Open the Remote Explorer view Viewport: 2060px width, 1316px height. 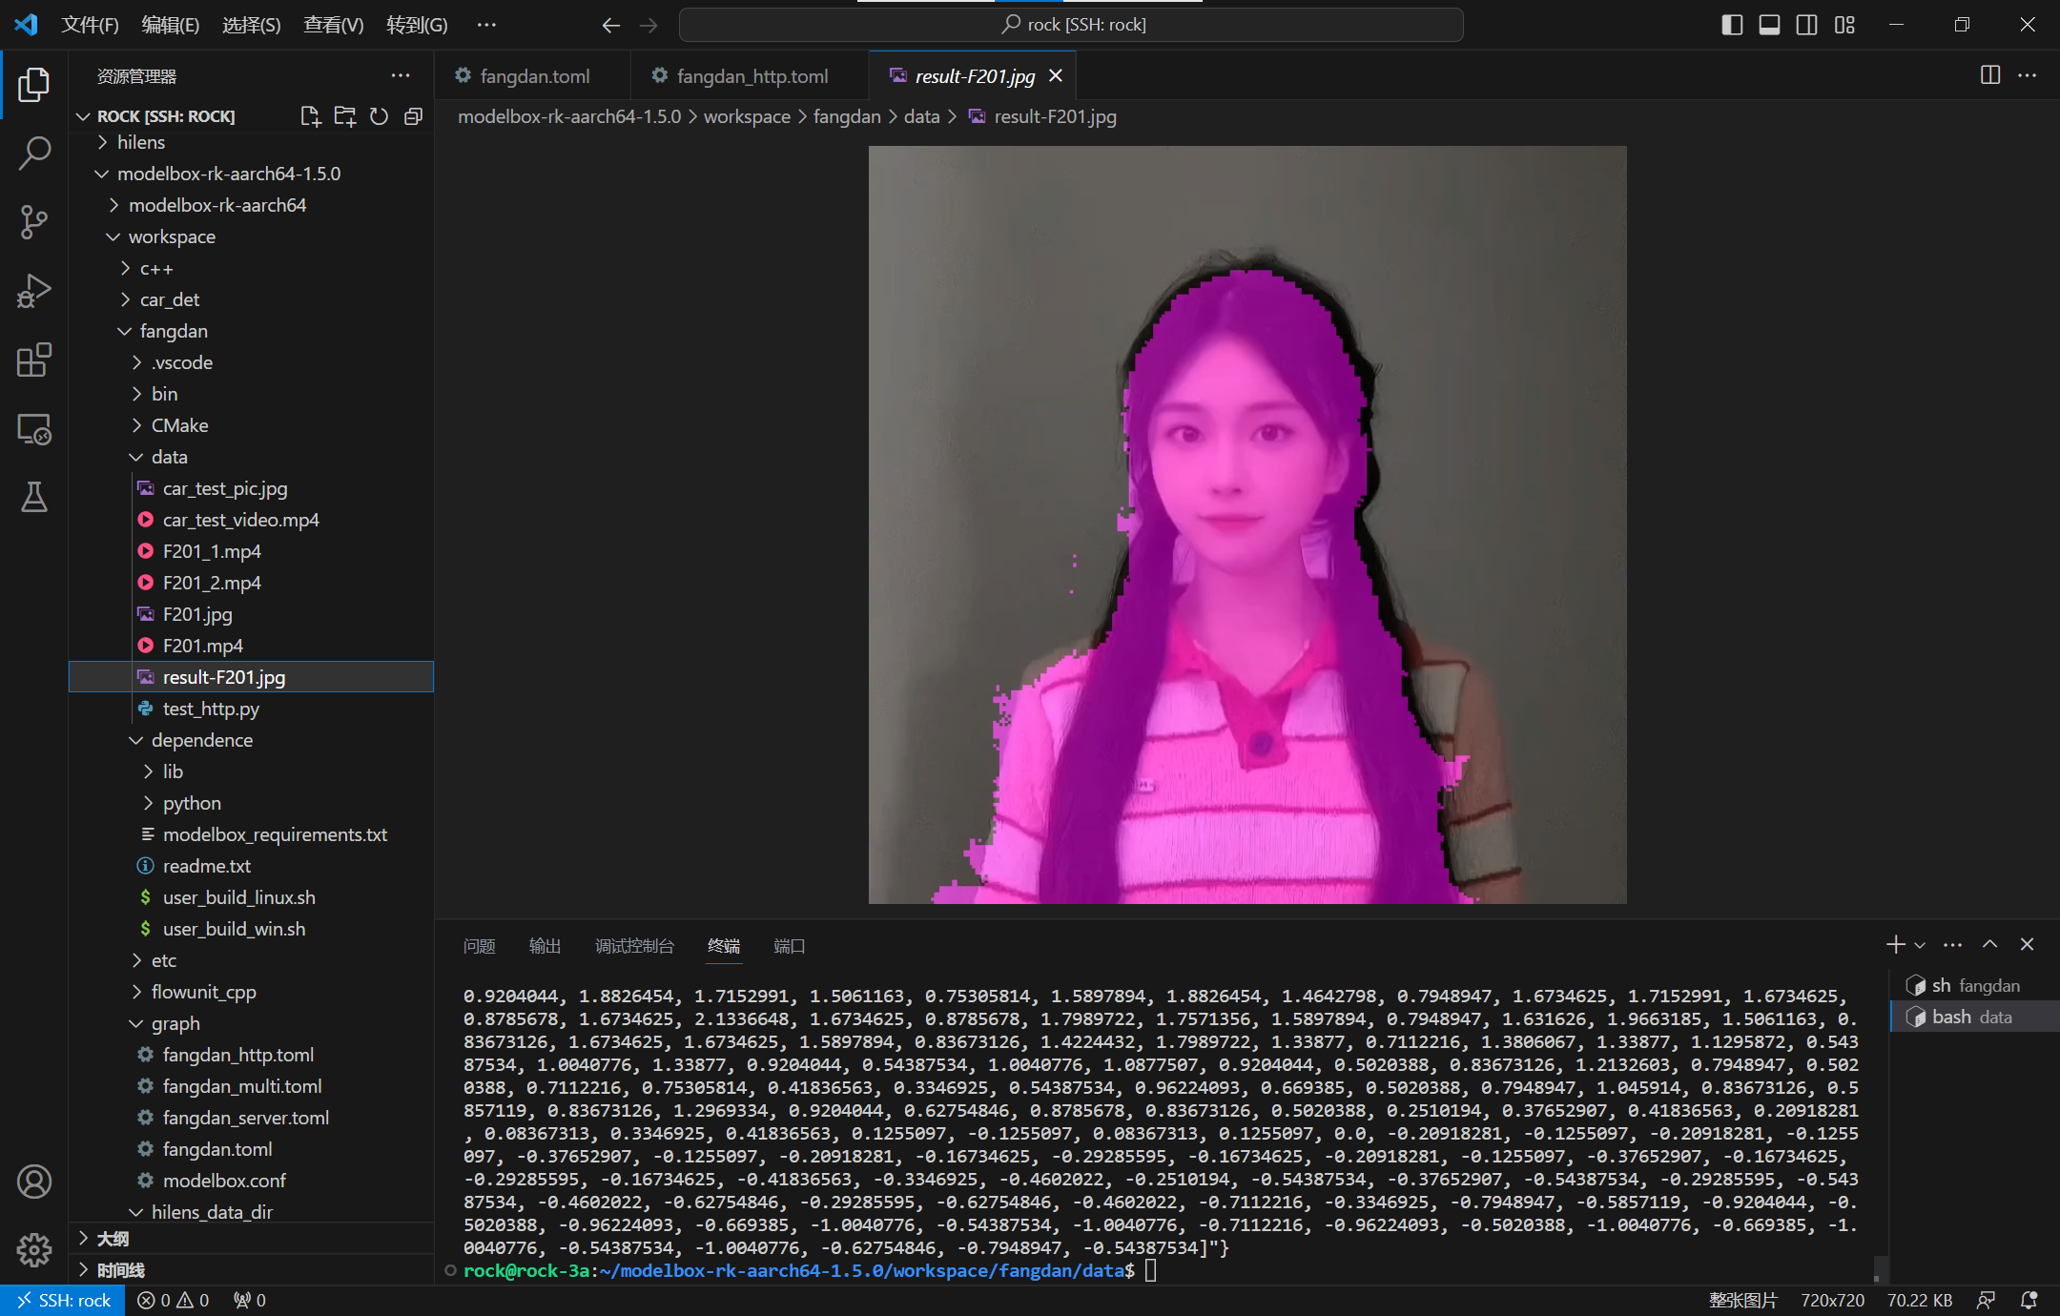click(34, 429)
